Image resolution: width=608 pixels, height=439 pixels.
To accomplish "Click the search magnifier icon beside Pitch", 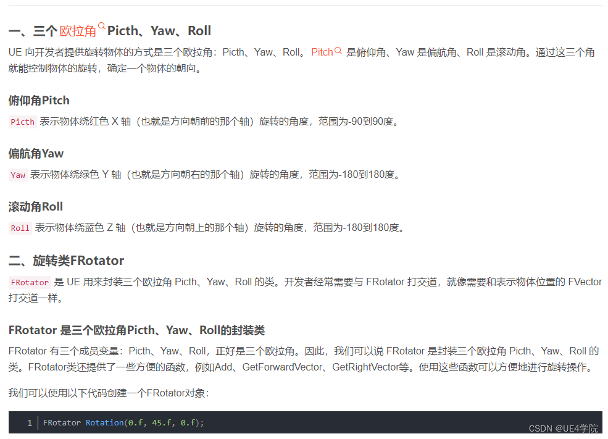I will point(337,49).
